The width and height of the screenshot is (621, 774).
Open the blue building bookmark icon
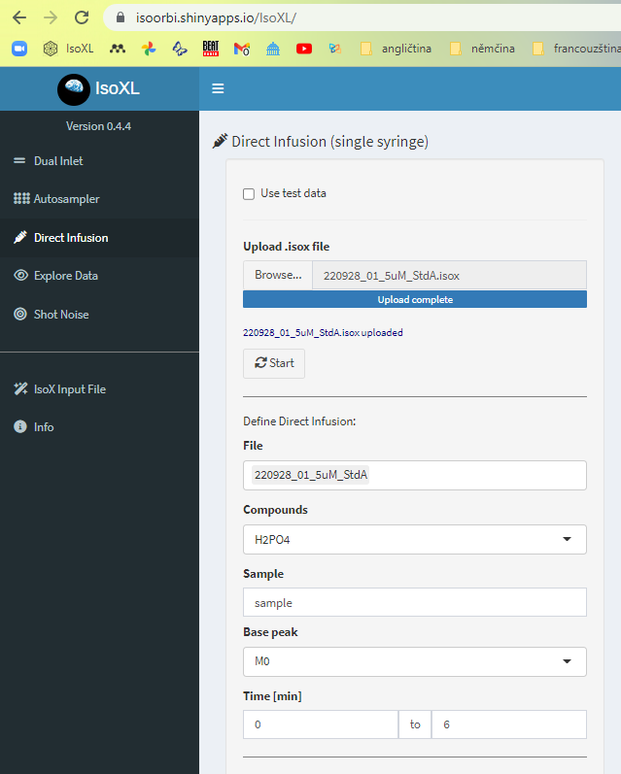point(273,49)
